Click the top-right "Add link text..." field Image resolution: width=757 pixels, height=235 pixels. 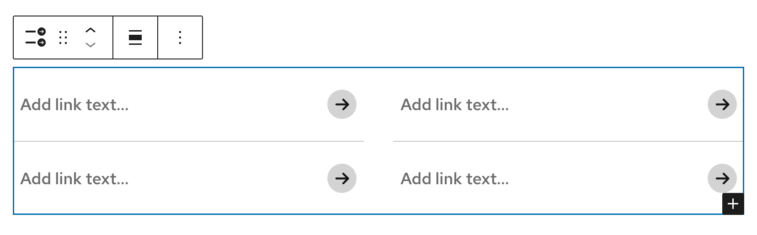(455, 105)
